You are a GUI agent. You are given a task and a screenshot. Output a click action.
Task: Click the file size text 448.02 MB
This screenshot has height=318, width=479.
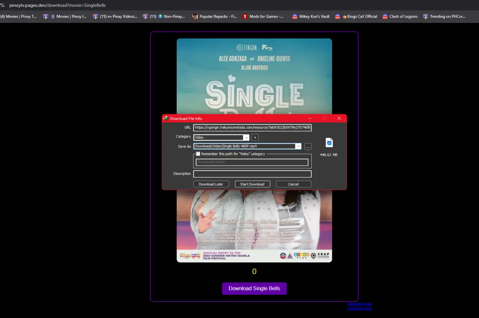coord(329,155)
